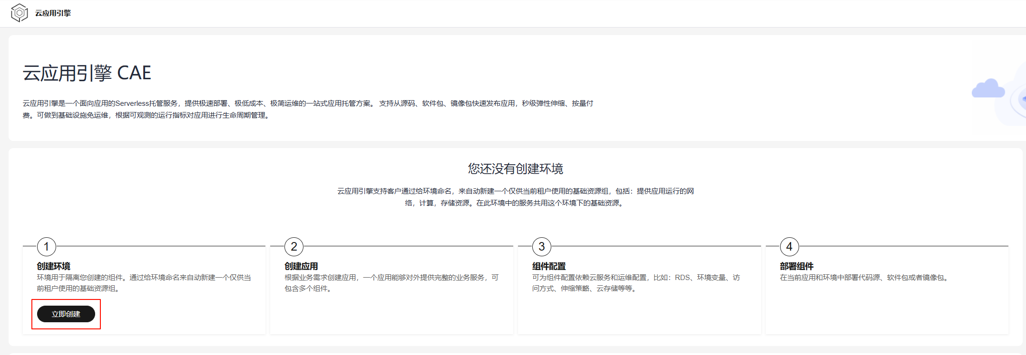1026x355 pixels.
Task: Click the CAE hexagon logo icon
Action: (x=19, y=13)
